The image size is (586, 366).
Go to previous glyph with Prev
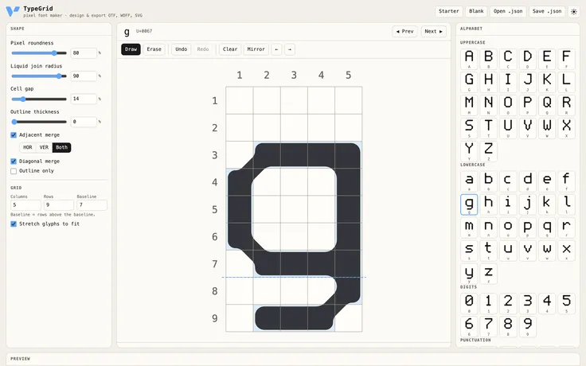point(404,31)
